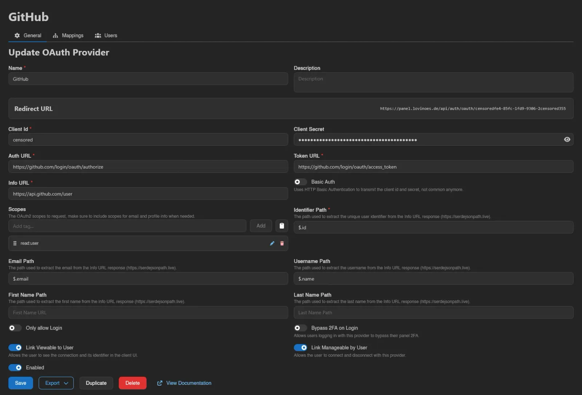Click the Redirect URL value text
Screen dimensions: 582x395
coord(473,109)
